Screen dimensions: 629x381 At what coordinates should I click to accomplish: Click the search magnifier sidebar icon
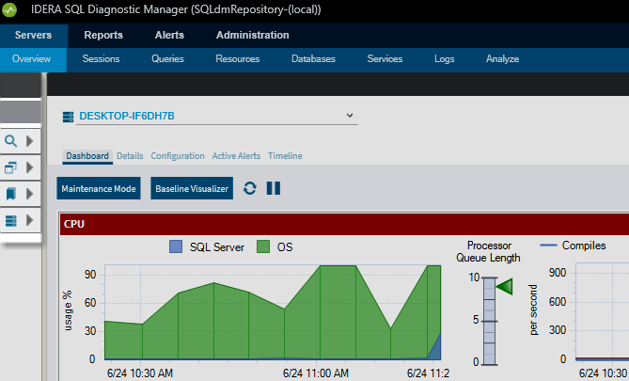click(11, 141)
